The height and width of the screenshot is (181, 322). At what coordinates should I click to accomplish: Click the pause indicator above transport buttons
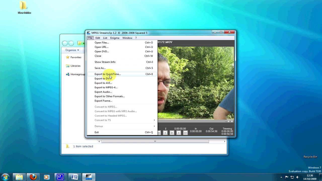166,129
